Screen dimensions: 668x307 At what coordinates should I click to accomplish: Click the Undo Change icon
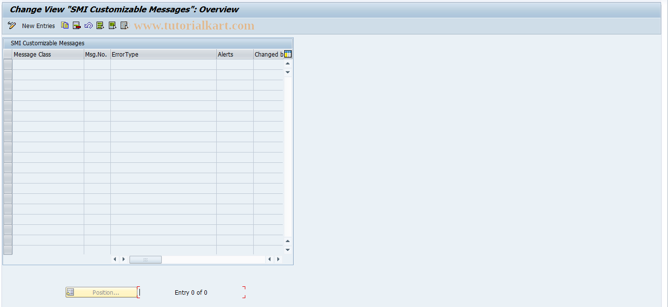pyautogui.click(x=89, y=26)
